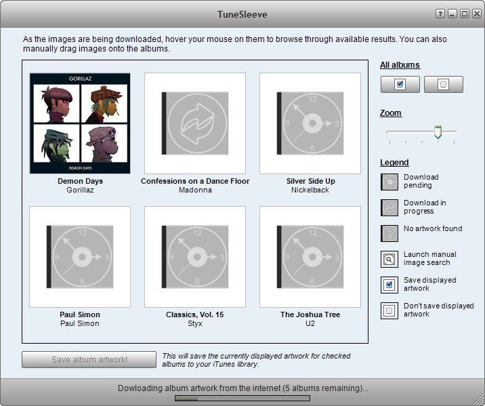485x406 pixels.
Task: Click the "Legend" heading
Action: click(394, 163)
